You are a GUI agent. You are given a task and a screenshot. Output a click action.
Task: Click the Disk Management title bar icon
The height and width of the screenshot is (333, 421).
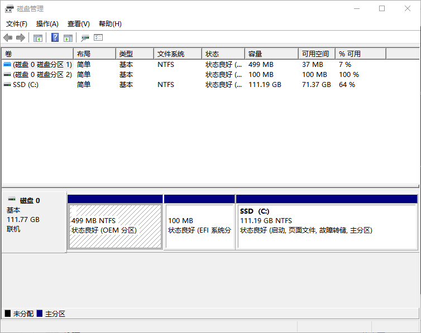9,8
